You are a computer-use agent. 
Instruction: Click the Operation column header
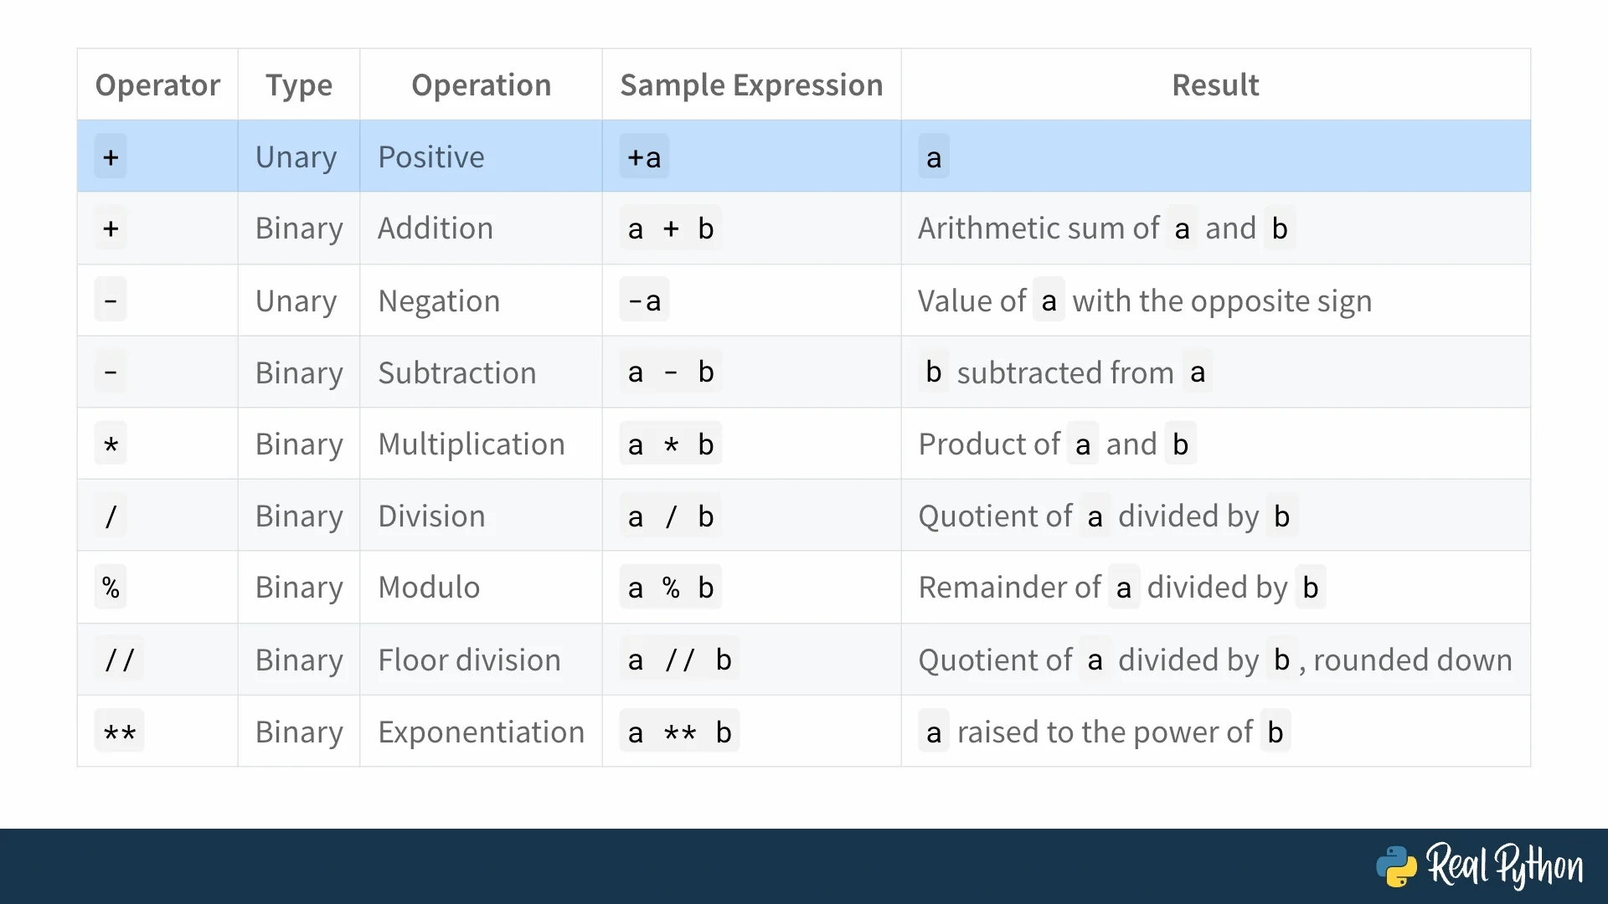pos(481,85)
